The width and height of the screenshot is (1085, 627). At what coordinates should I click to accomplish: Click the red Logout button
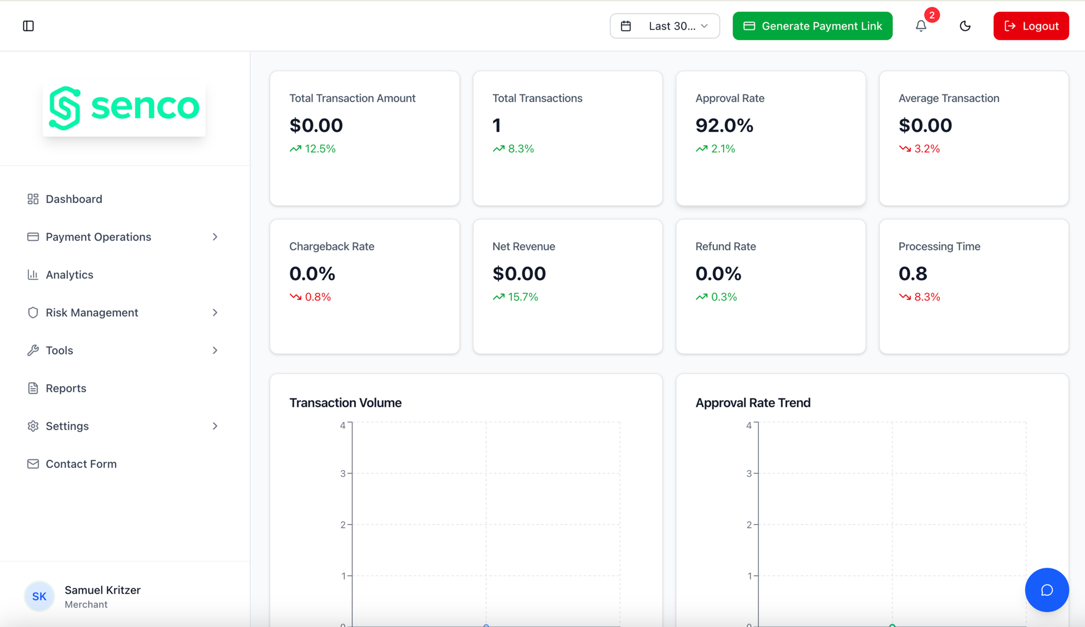click(1031, 26)
